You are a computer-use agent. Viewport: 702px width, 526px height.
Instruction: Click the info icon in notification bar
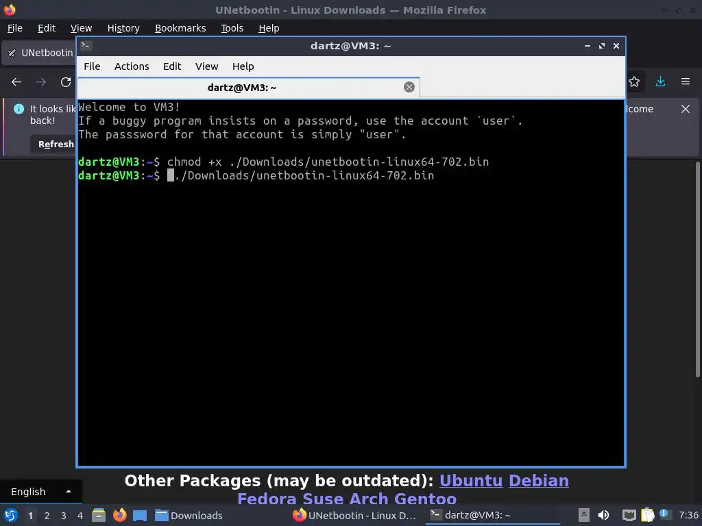[x=19, y=109]
